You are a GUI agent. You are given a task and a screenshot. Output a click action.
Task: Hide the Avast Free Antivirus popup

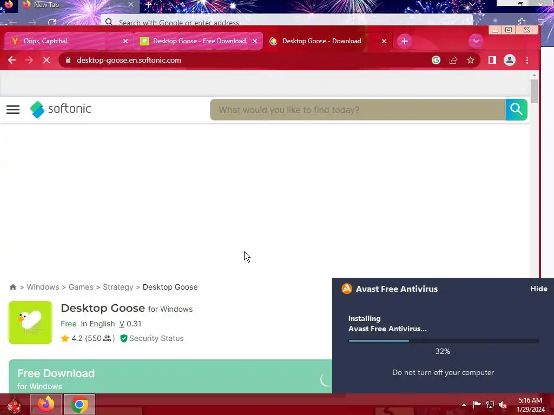(x=538, y=289)
